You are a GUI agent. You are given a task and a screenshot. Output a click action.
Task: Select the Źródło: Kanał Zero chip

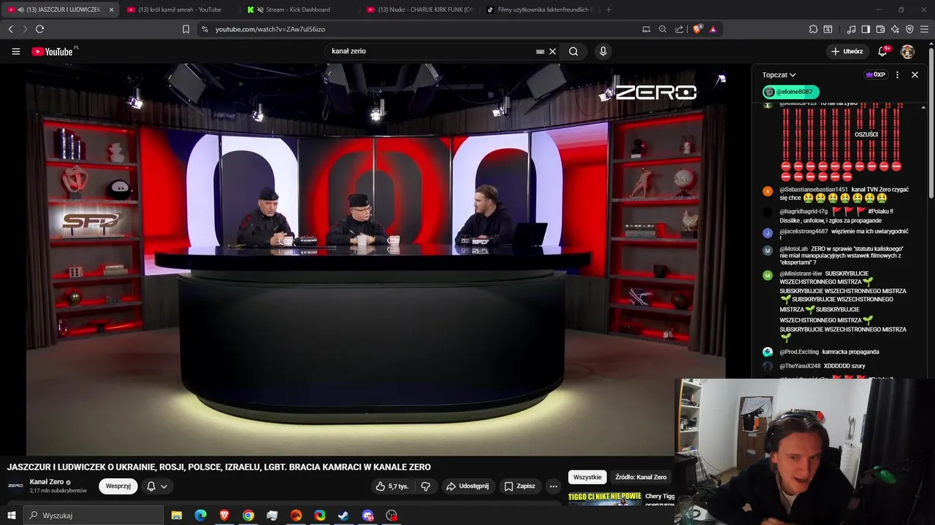[x=641, y=477]
